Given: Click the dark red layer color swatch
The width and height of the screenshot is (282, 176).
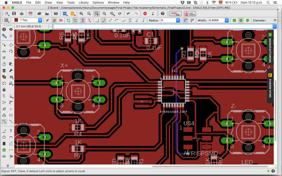Looking at the screenshot, I should [x=16, y=20].
